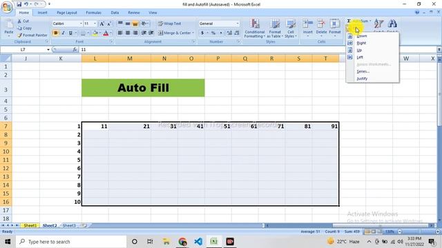The image size is (442, 248).
Task: Switch to the Insert tab
Action: point(43,12)
